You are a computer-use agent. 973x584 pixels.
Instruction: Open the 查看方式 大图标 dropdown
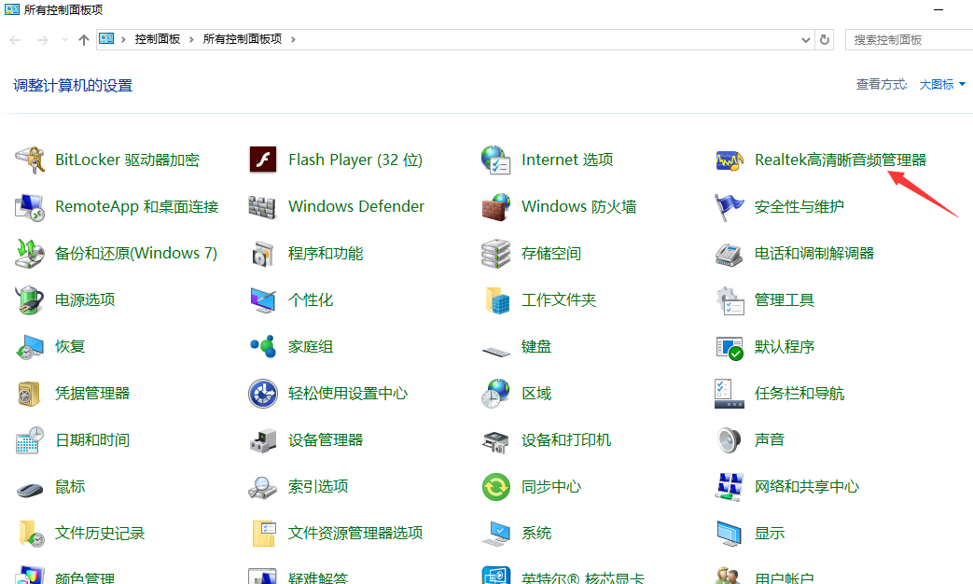942,84
